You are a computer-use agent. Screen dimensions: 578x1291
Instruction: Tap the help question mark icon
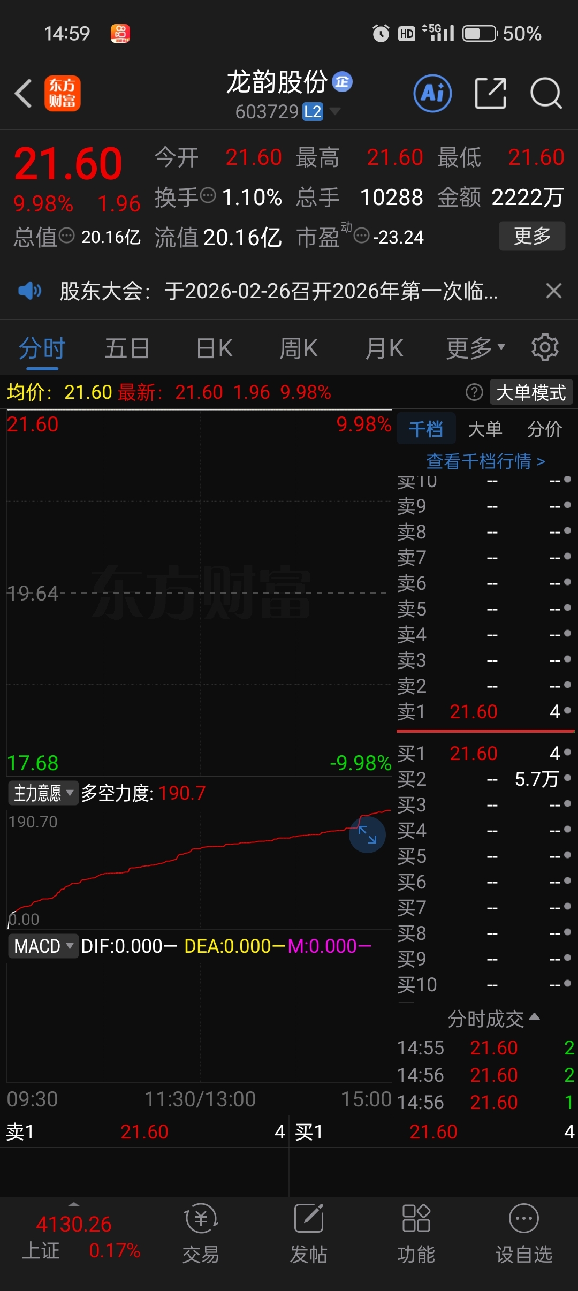(474, 392)
